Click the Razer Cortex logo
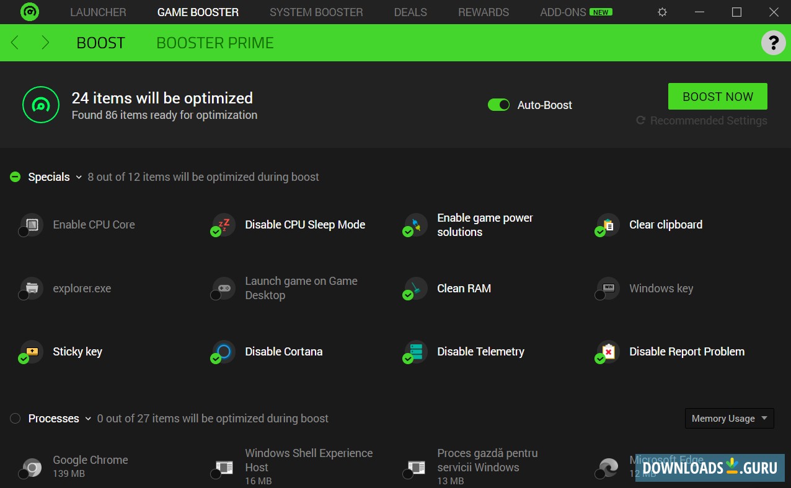The height and width of the screenshot is (488, 791). 29,12
